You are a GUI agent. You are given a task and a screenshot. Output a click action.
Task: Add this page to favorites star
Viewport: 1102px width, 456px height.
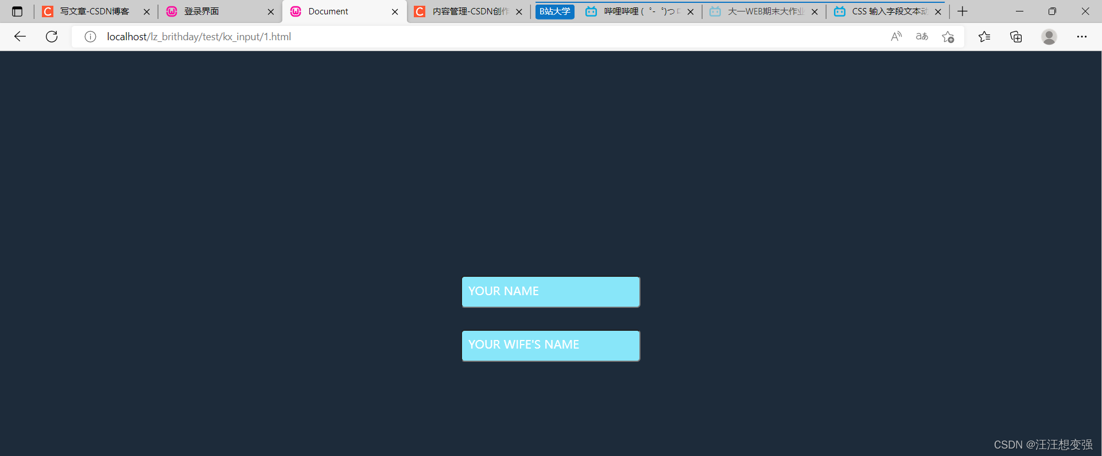coord(948,37)
